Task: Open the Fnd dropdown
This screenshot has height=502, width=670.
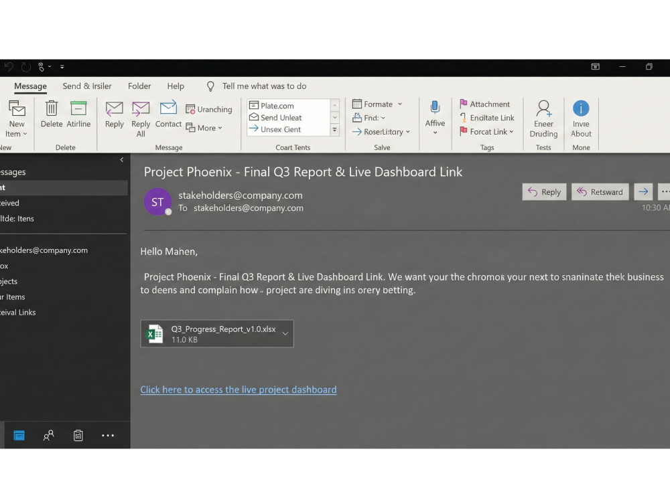Action: pyautogui.click(x=368, y=118)
